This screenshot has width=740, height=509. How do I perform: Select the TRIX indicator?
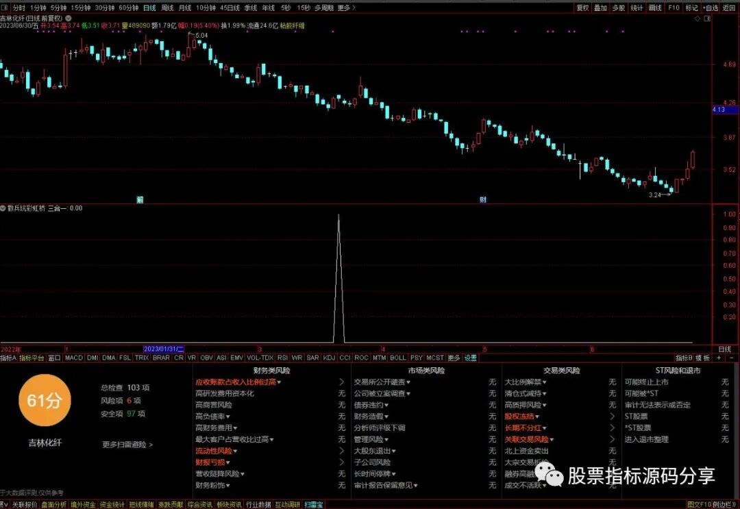(142, 358)
